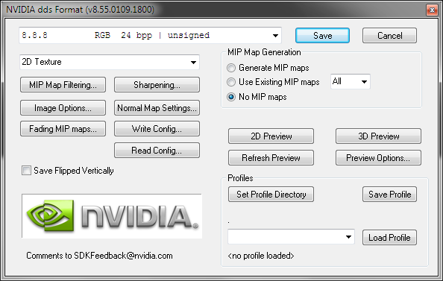Click the NVIDIA logo image
Screen dimensions: 443x281
tap(112, 216)
